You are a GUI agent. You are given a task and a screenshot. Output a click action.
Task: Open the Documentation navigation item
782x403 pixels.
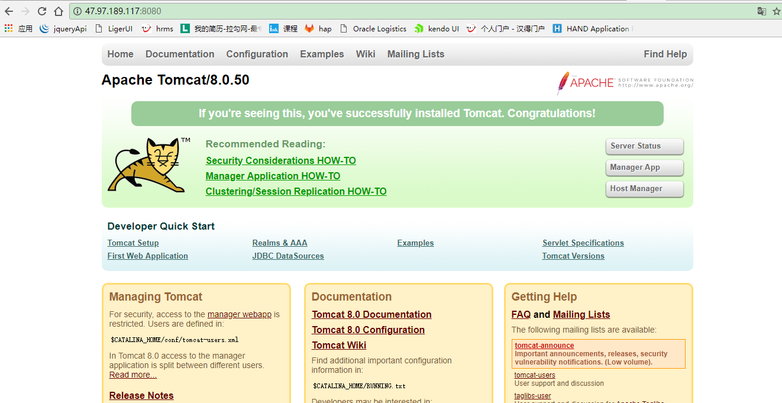coord(180,54)
